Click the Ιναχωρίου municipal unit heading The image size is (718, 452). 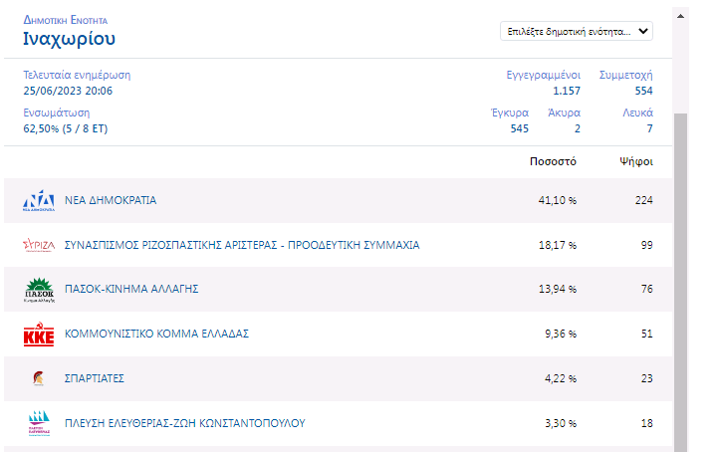click(x=70, y=40)
